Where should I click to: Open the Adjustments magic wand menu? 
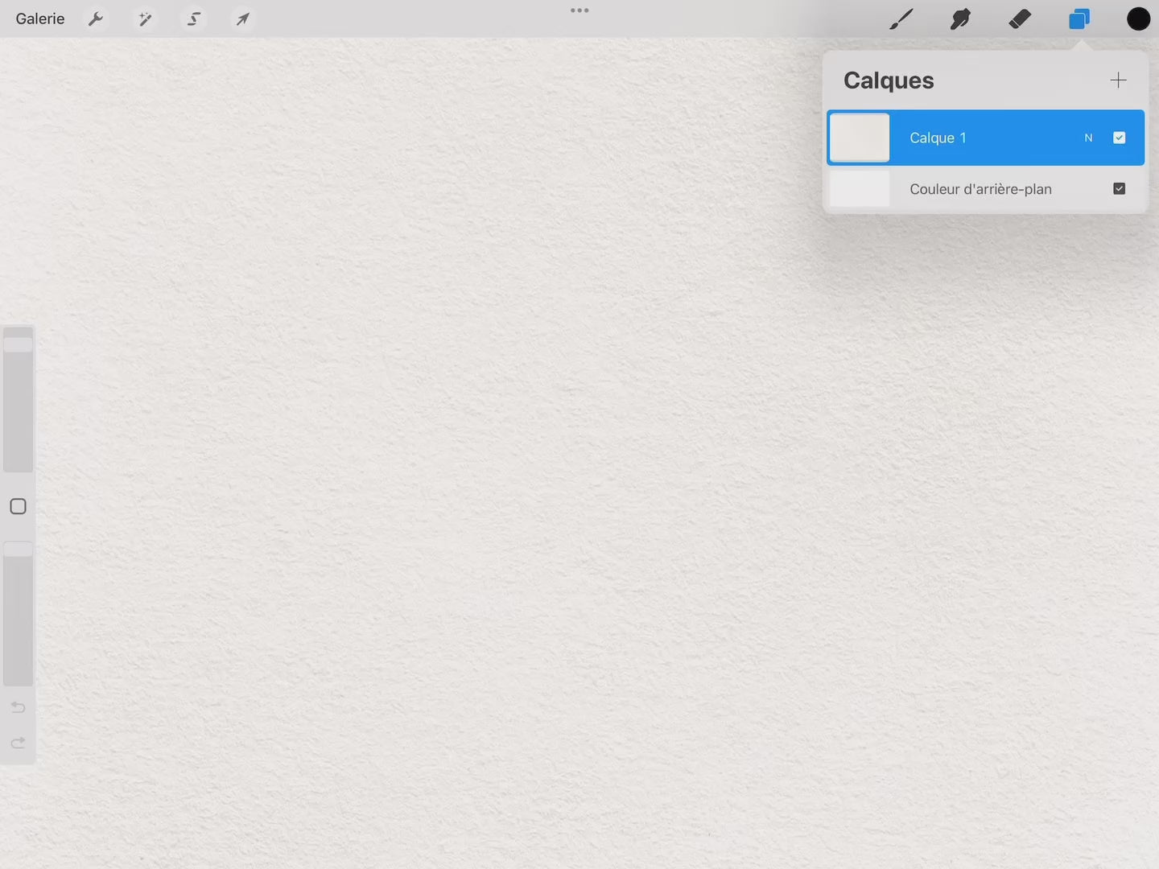point(145,19)
